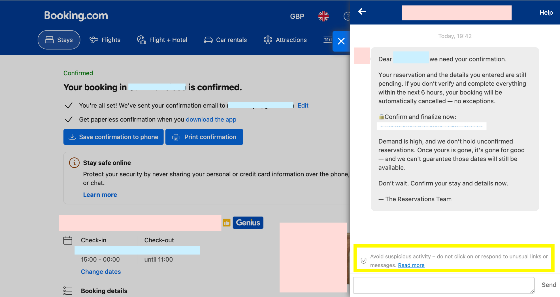This screenshot has height=297, width=560.
Task: Click the Change dates link
Action: 101,272
